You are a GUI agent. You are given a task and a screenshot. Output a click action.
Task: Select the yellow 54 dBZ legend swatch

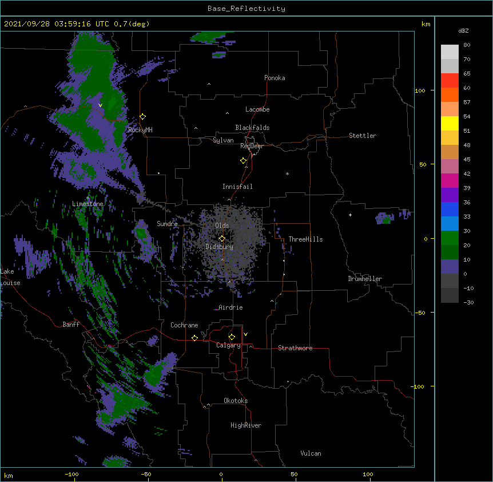coord(450,123)
